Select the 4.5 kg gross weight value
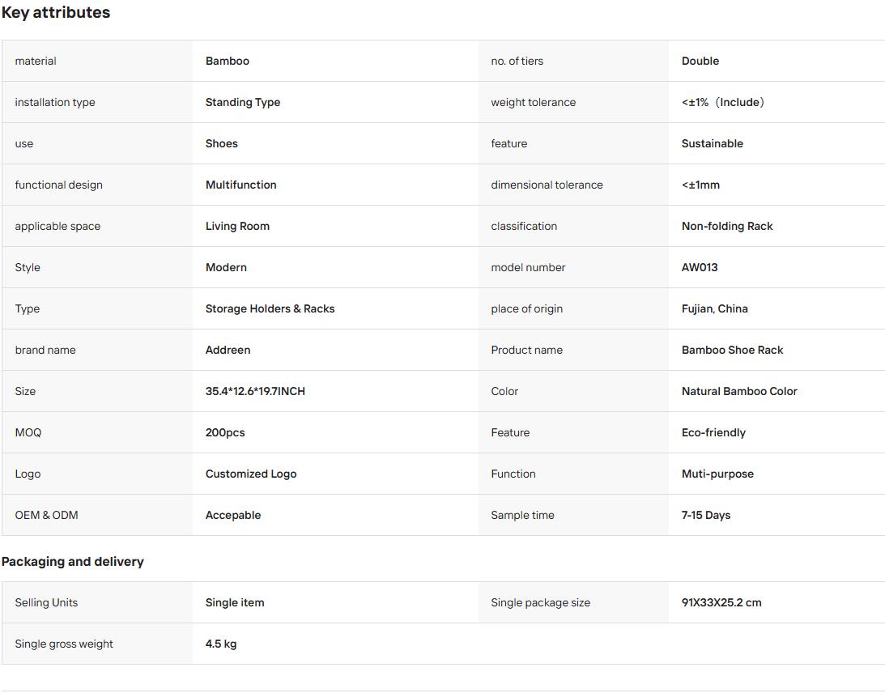 (221, 644)
